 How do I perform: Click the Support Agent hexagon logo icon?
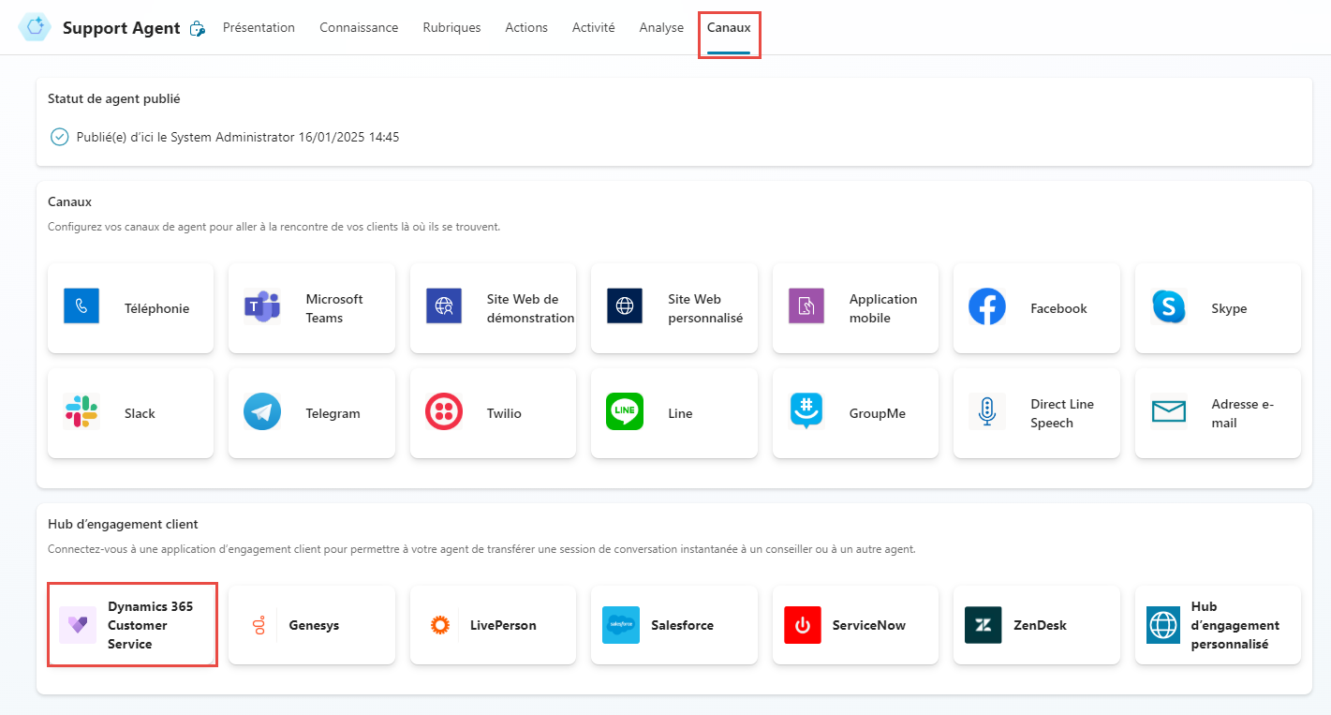pos(36,27)
